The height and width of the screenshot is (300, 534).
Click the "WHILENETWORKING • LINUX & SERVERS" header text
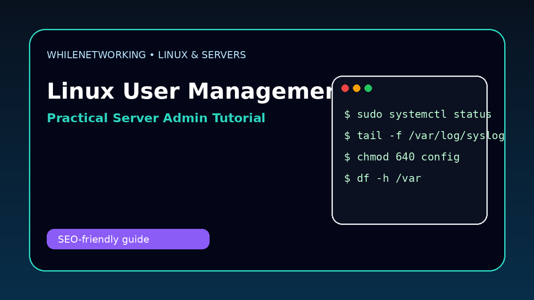pos(146,55)
